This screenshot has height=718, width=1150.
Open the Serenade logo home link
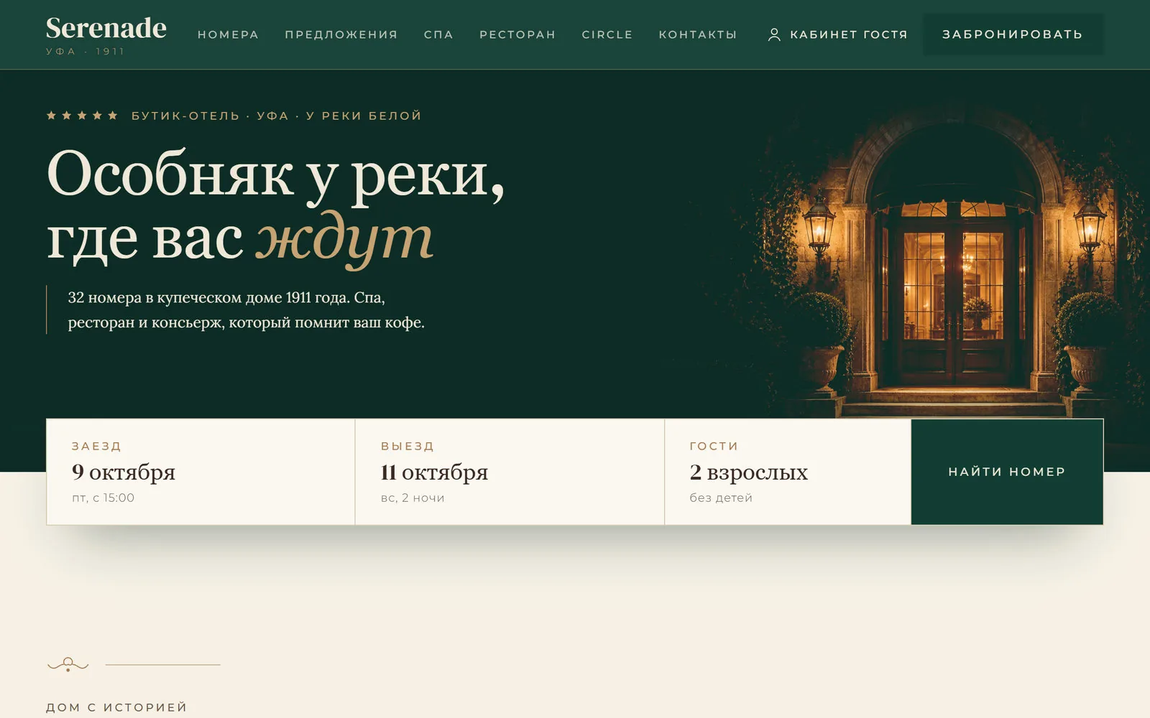tap(106, 34)
